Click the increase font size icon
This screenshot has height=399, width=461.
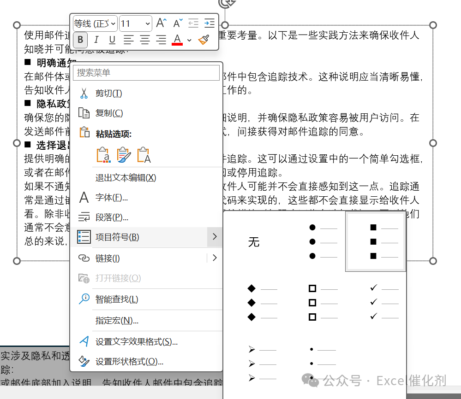(161, 23)
